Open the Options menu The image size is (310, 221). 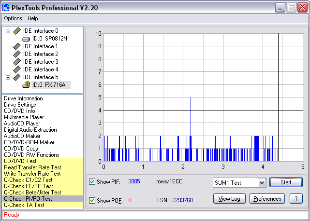point(13,18)
